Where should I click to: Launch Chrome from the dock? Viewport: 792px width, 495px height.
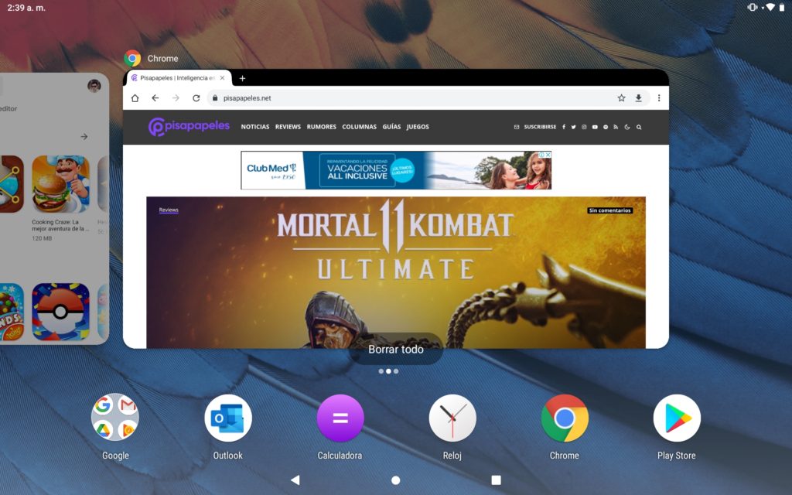(564, 418)
